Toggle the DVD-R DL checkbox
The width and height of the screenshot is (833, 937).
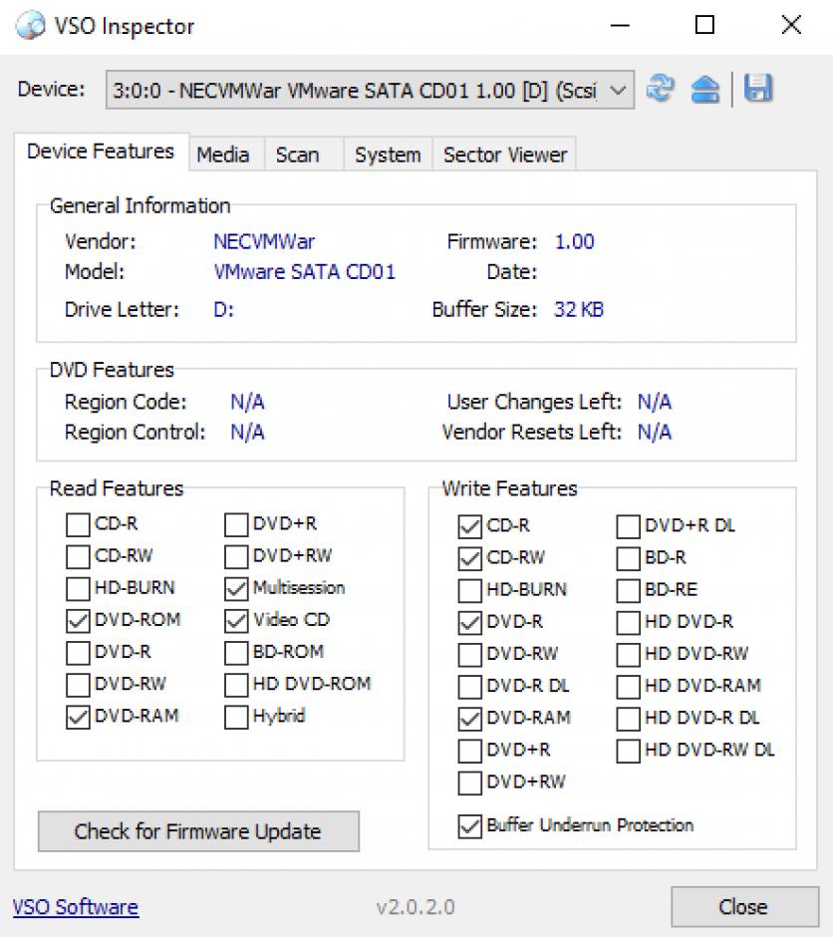[x=470, y=687]
